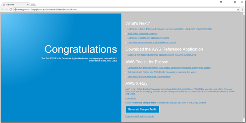This screenshot has height=123, width=246.
Task: Open link about building and deploying applications
Action: click(x=169, y=29)
